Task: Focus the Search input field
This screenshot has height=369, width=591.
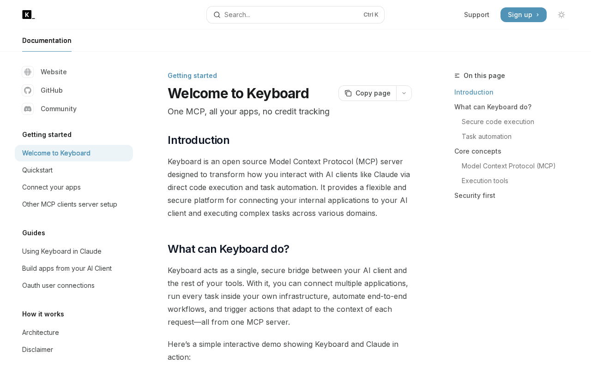Action: [291, 15]
